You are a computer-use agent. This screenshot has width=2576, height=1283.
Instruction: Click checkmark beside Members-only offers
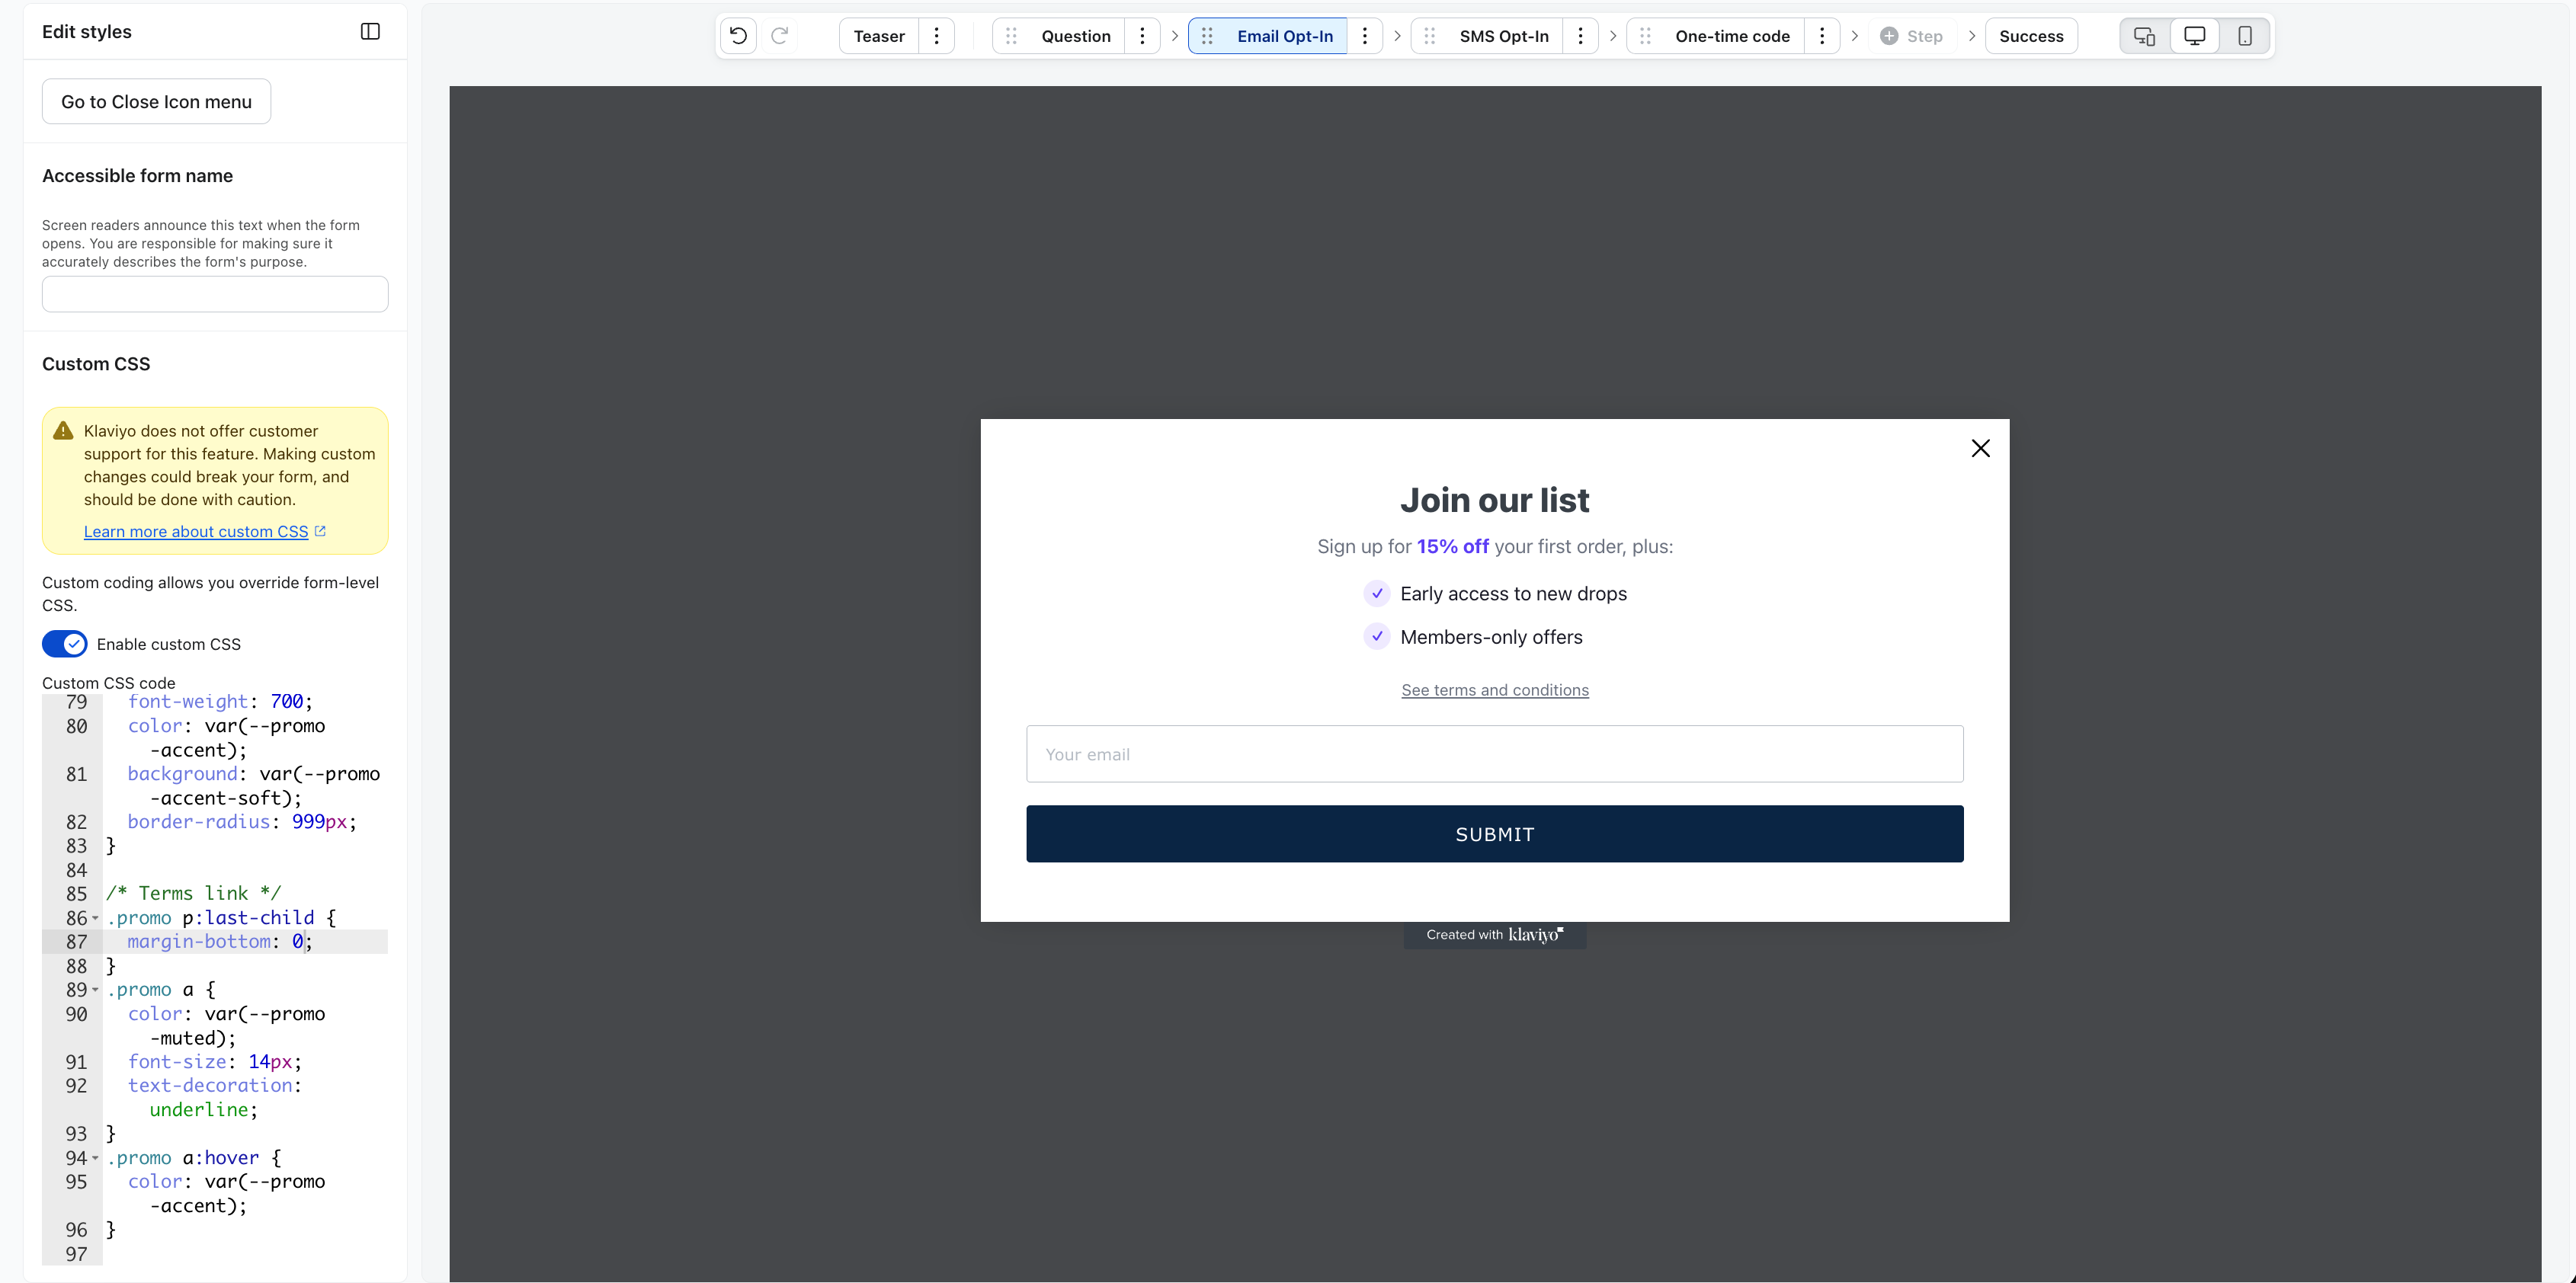(x=1377, y=636)
